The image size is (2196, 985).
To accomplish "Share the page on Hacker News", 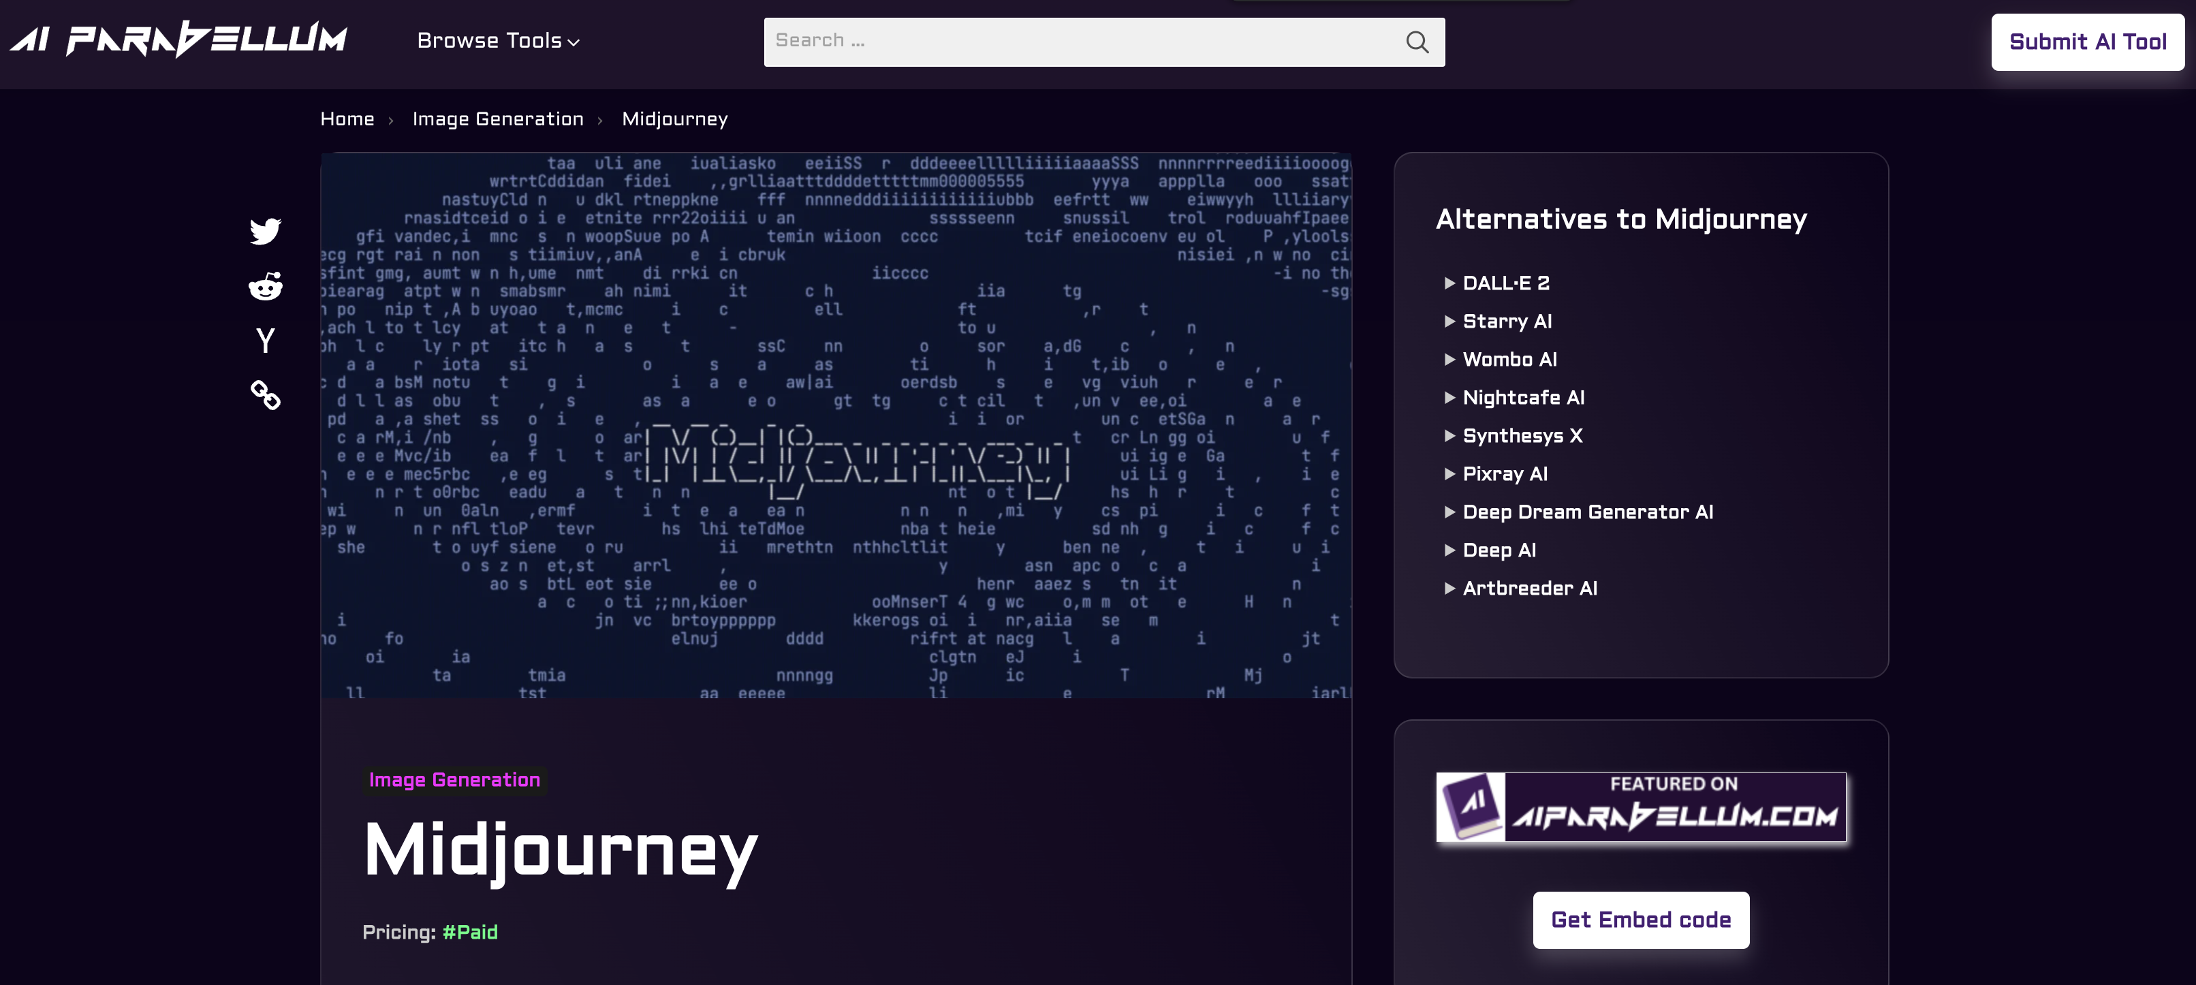I will click(x=265, y=341).
